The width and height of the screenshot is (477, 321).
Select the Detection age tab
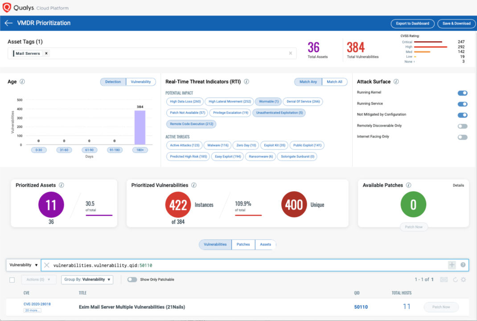pyautogui.click(x=113, y=82)
